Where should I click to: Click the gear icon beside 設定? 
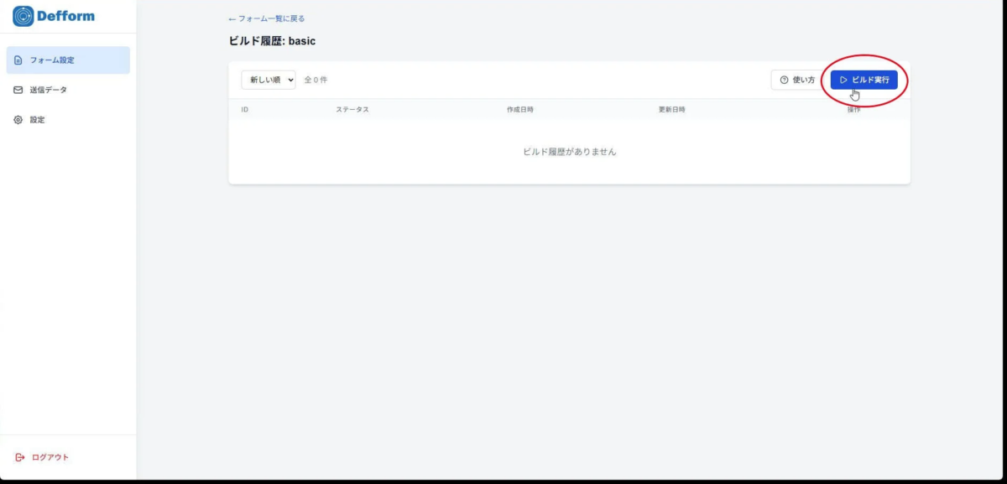pos(17,119)
